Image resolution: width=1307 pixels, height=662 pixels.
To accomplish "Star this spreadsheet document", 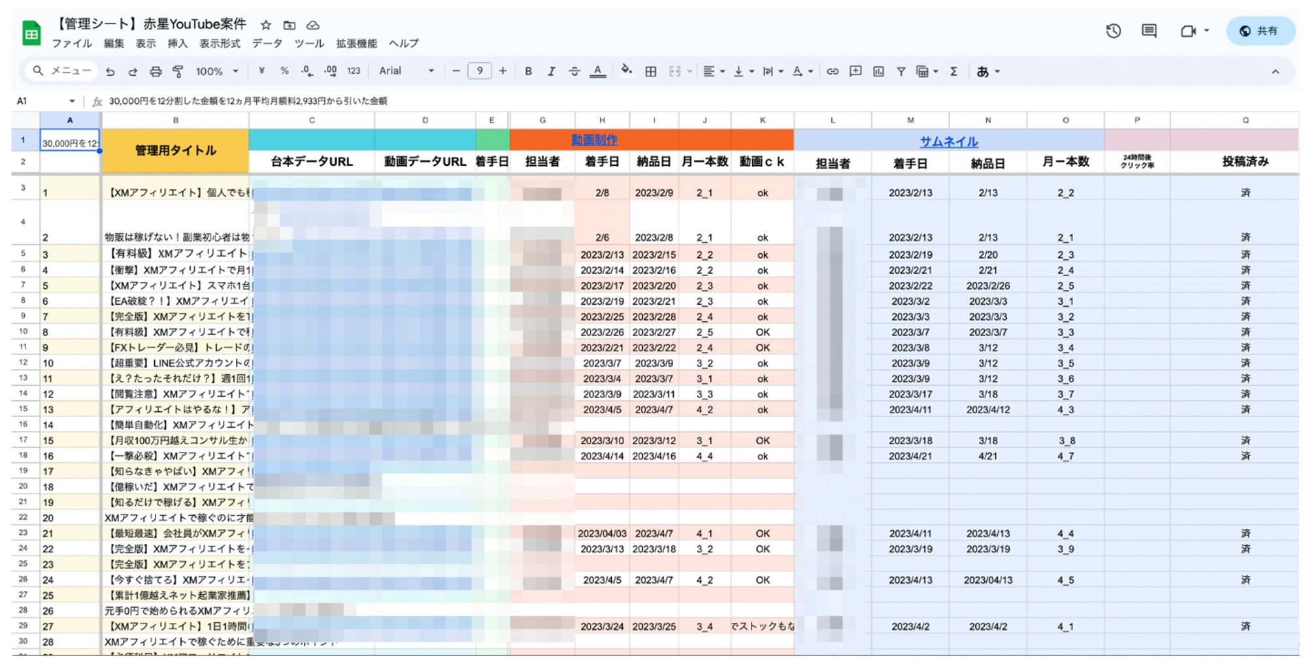I will click(266, 25).
